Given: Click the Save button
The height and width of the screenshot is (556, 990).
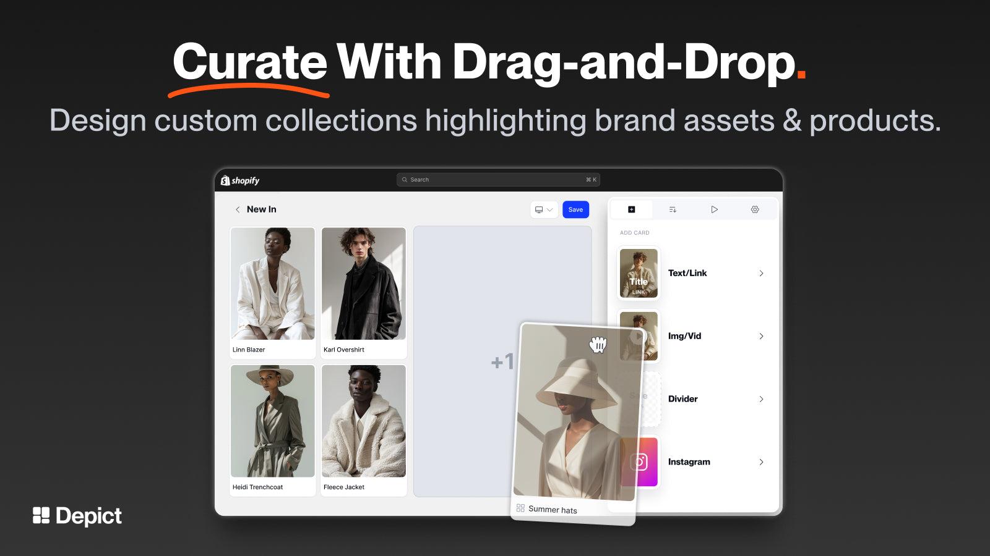Looking at the screenshot, I should pos(575,209).
